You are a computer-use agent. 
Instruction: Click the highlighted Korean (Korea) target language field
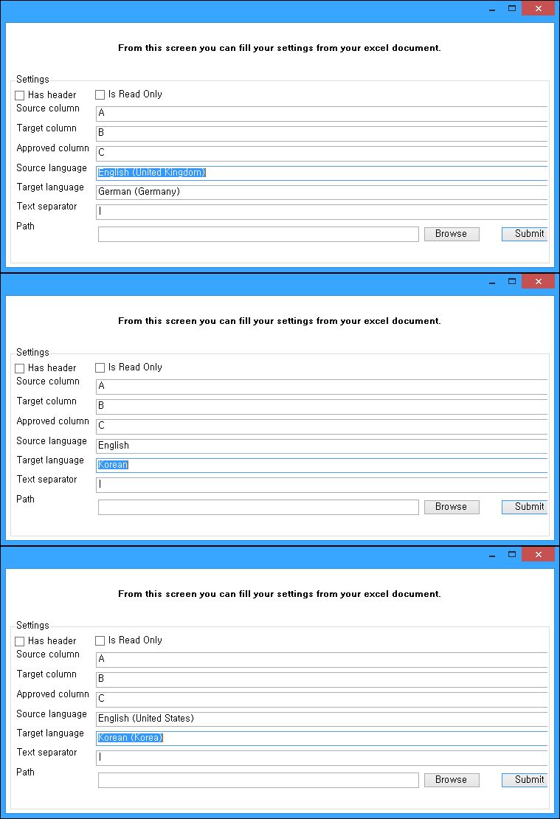[x=321, y=738]
